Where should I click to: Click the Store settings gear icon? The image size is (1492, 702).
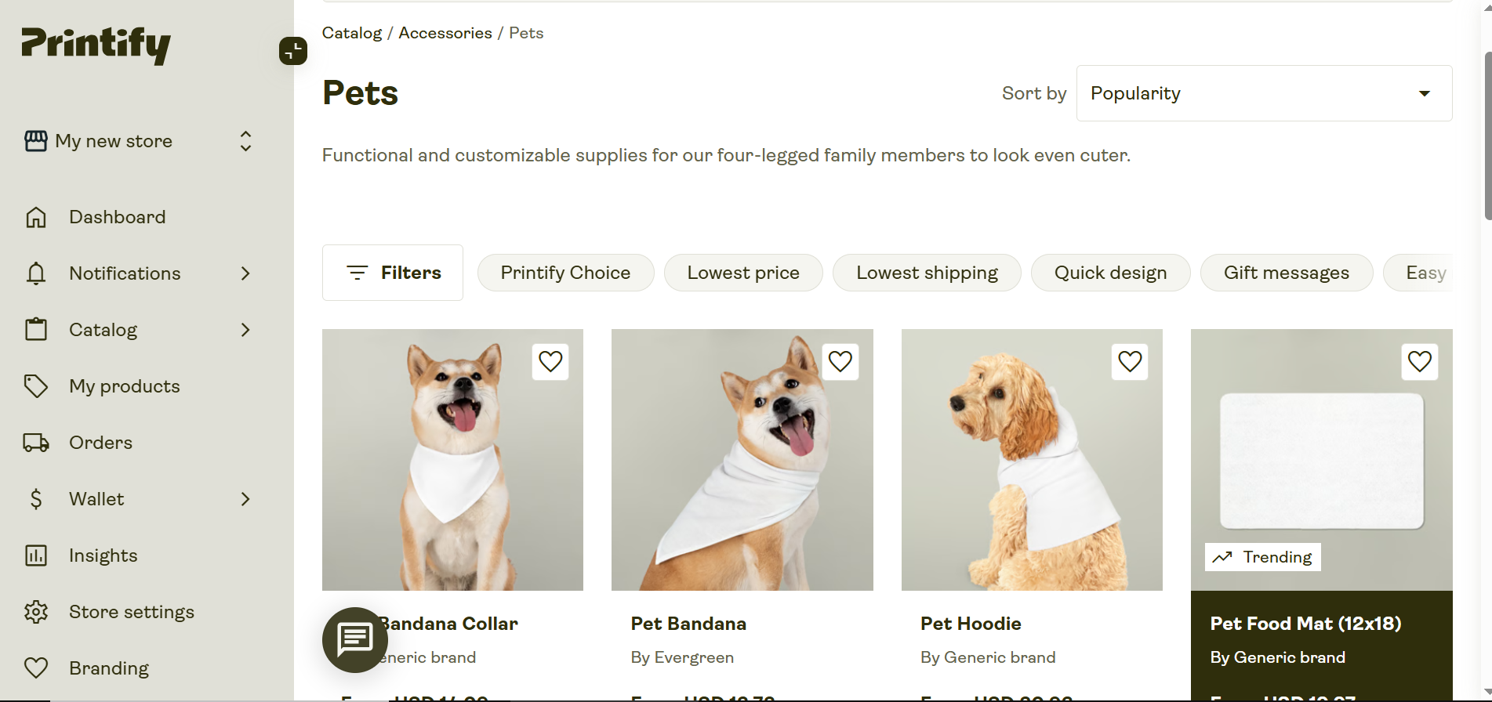coord(36,612)
